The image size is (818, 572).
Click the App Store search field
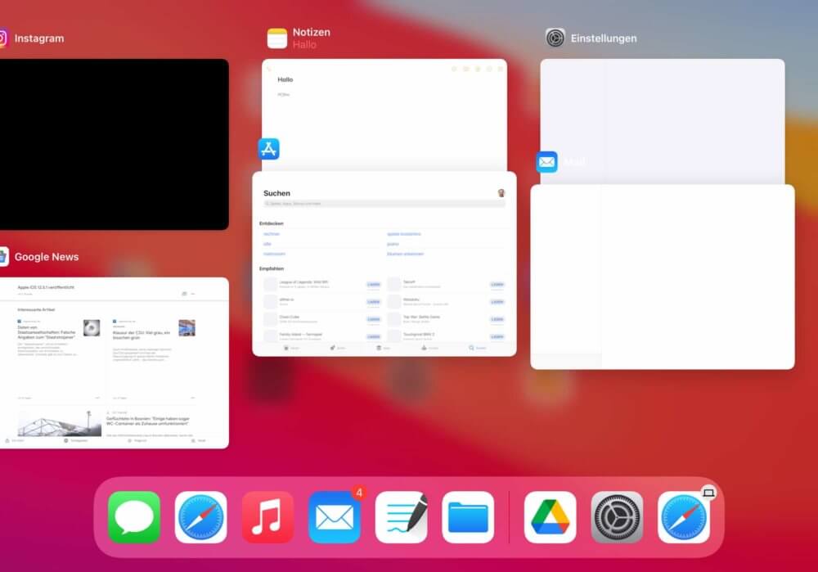pos(384,204)
